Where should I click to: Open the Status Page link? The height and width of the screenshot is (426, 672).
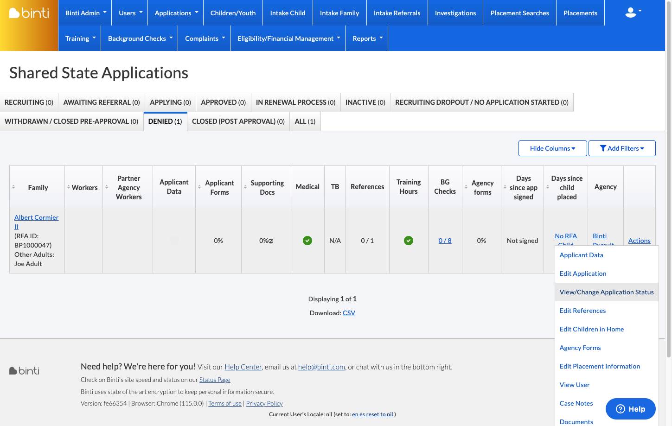[x=215, y=380]
